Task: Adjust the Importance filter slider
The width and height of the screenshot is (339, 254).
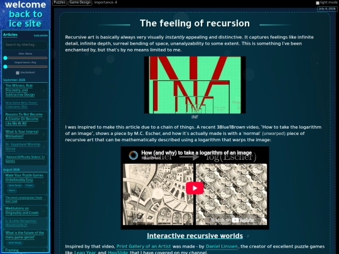Action: [25, 66]
